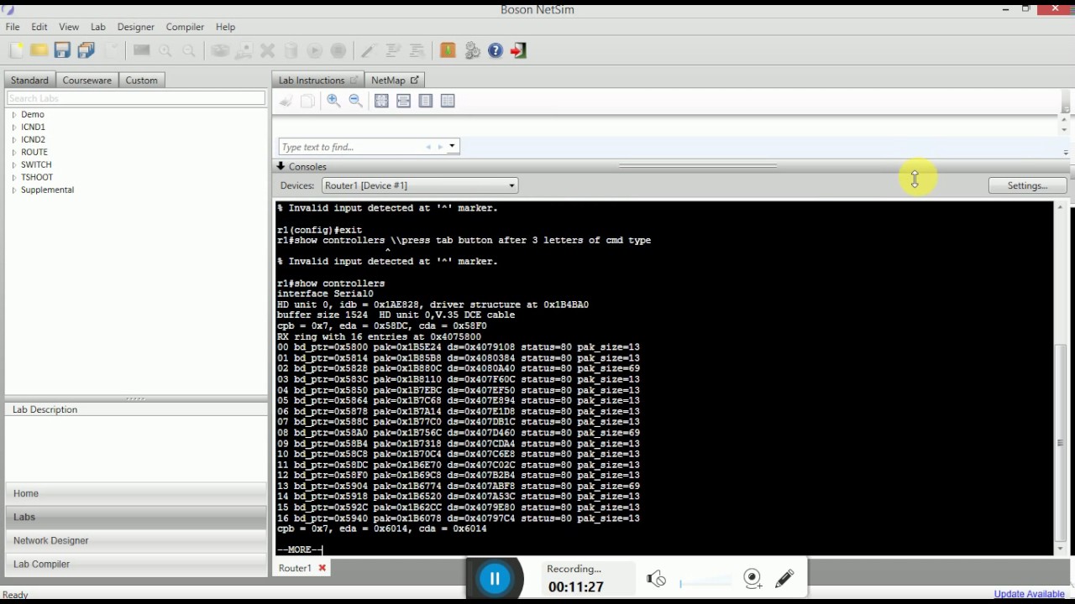The width and height of the screenshot is (1075, 604).
Task: Click the single page view icon
Action: (425, 101)
